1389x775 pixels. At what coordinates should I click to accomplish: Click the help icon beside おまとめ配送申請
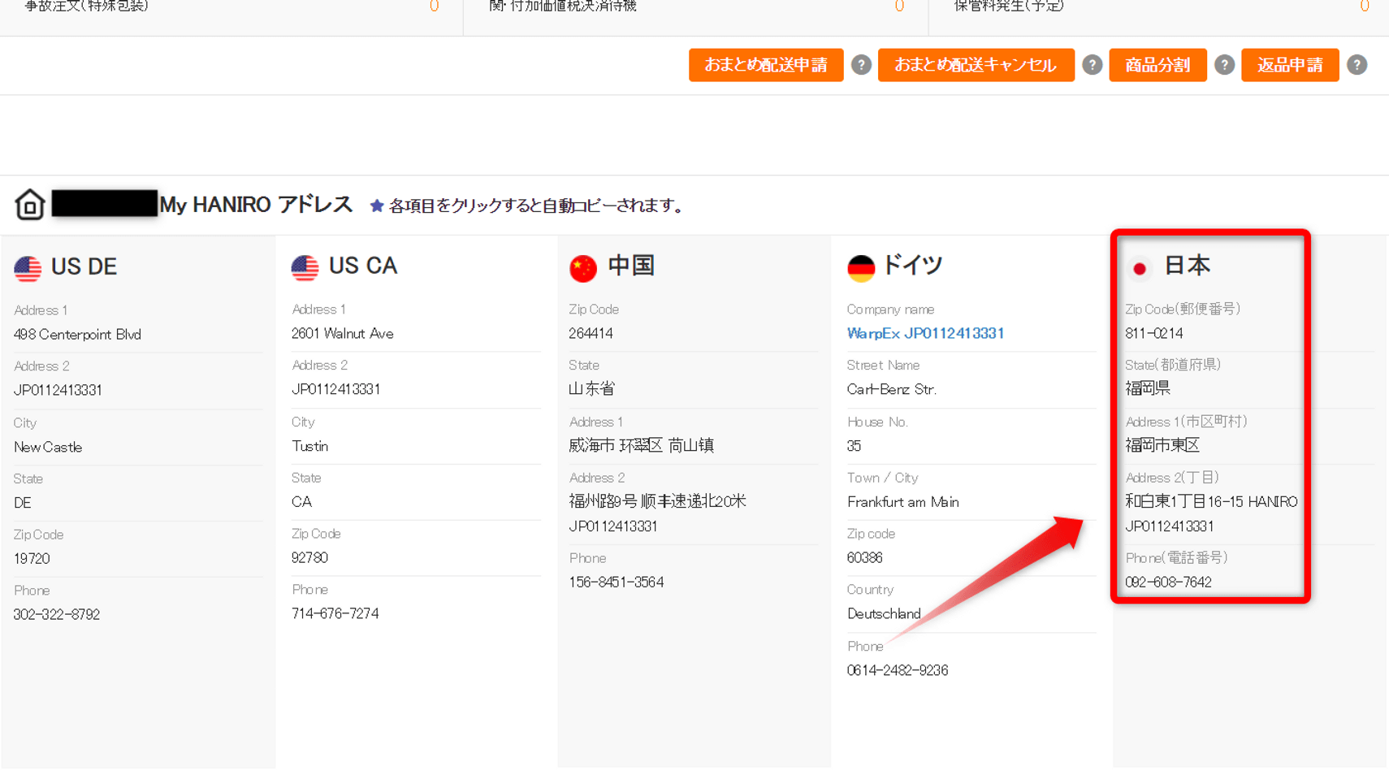(861, 65)
